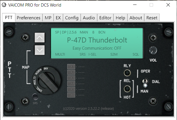Select the TX5 transmit indicator
This screenshot has height=120, width=177.
click(71, 89)
